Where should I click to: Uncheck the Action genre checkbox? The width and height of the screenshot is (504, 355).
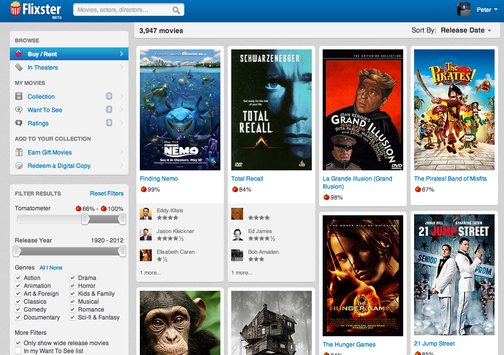coord(18,277)
